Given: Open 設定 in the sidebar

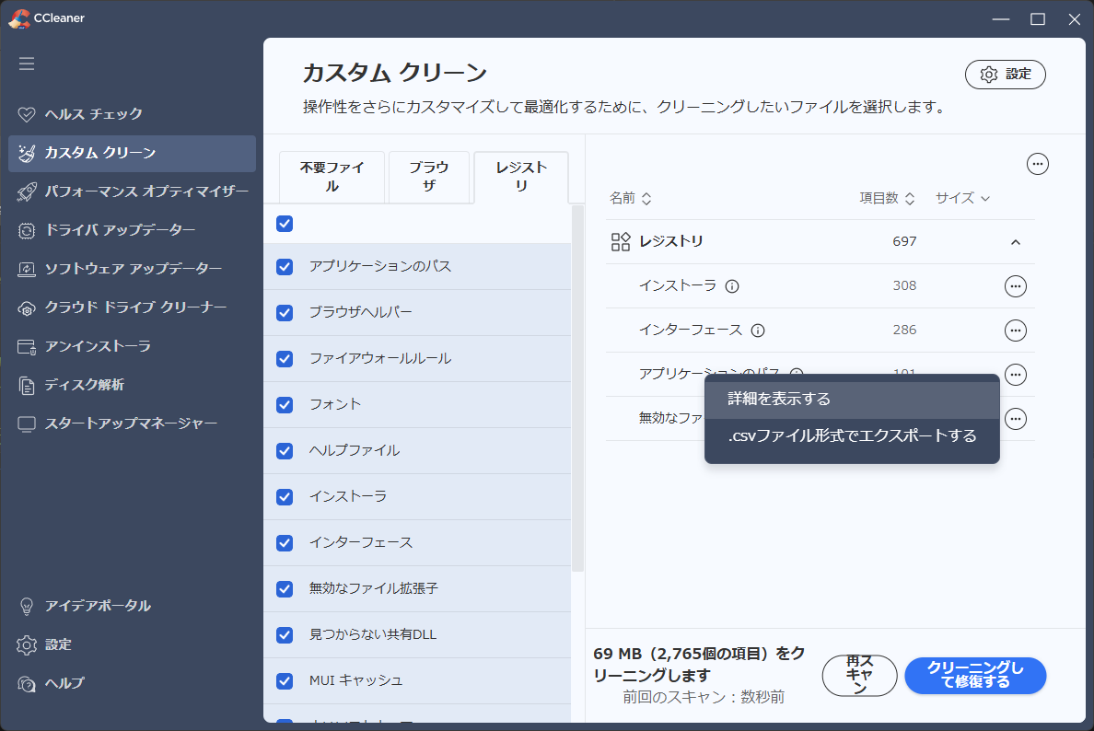Looking at the screenshot, I should [x=132, y=644].
